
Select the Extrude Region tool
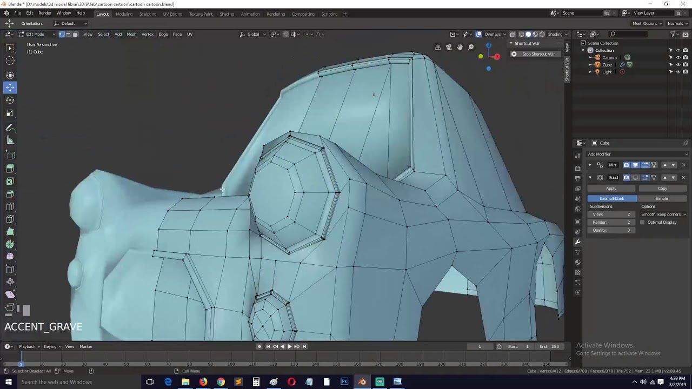point(10,169)
